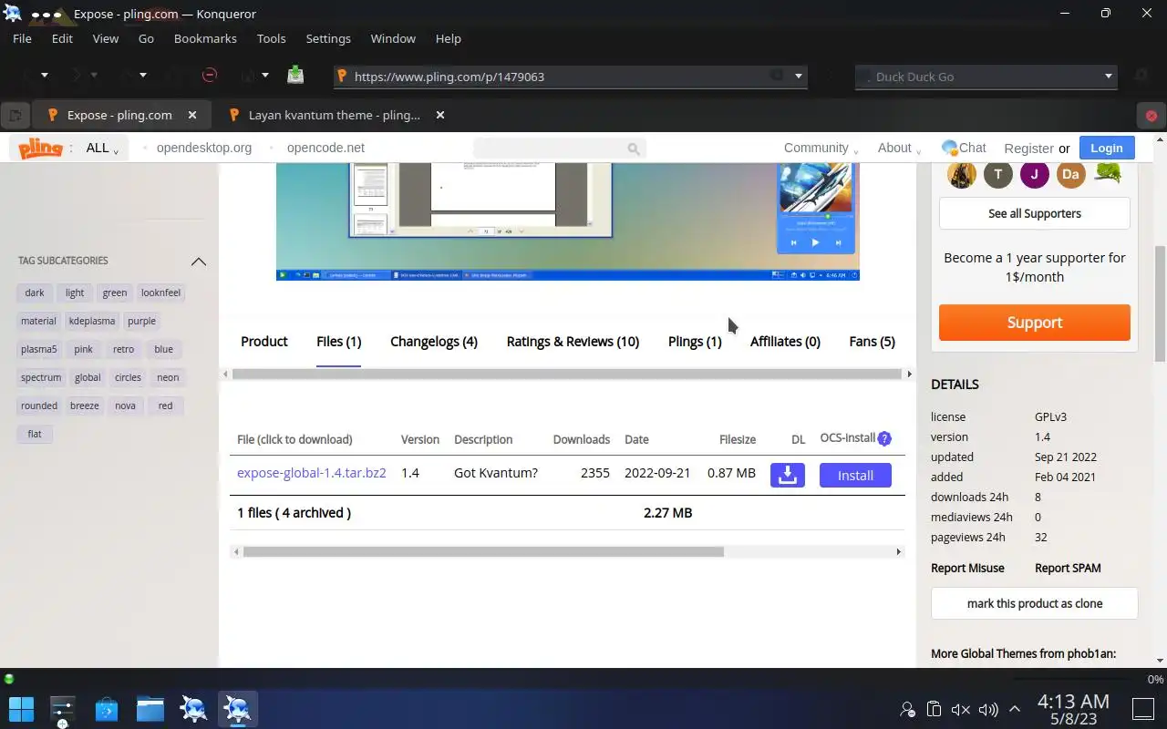This screenshot has height=729, width=1167.
Task: Switch to the Changelogs (4) tab
Action: click(434, 341)
